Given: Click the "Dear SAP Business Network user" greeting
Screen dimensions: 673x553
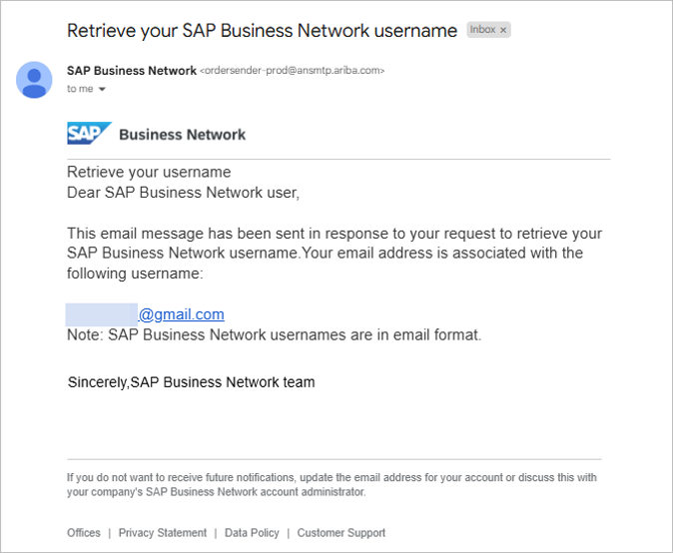Looking at the screenshot, I should click(183, 192).
